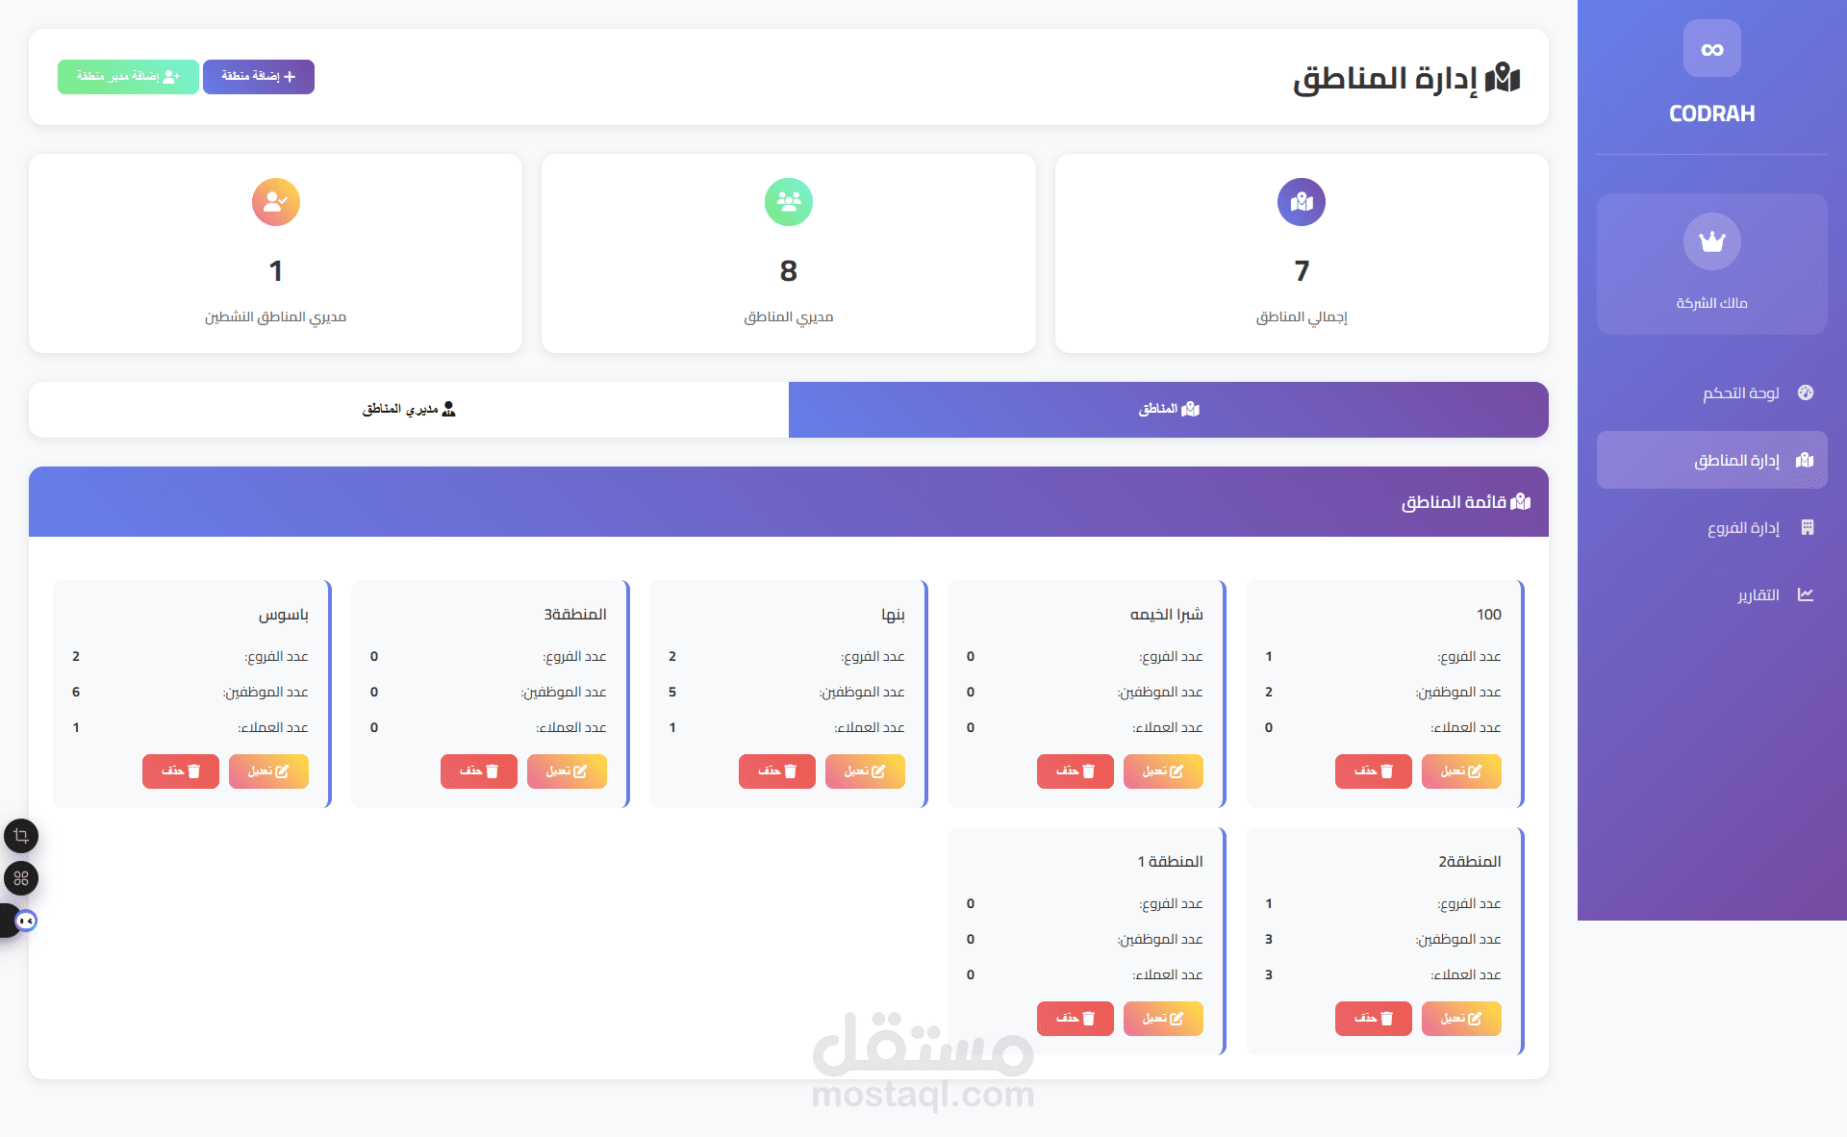Edit the بنها region
The image size is (1847, 1137).
864,771
